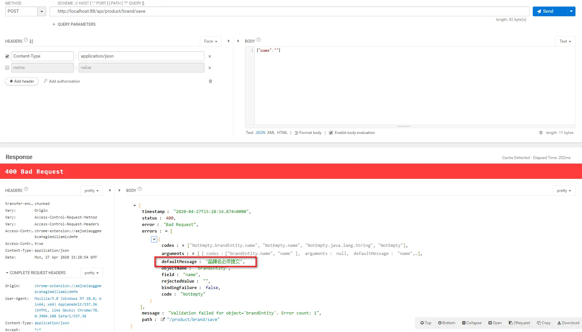The width and height of the screenshot is (582, 332).
Task: Remove the empty name/value header row
Action: pos(210,68)
